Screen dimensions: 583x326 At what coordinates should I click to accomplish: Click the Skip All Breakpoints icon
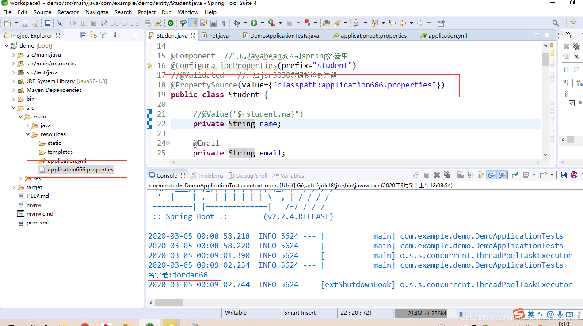60,23
